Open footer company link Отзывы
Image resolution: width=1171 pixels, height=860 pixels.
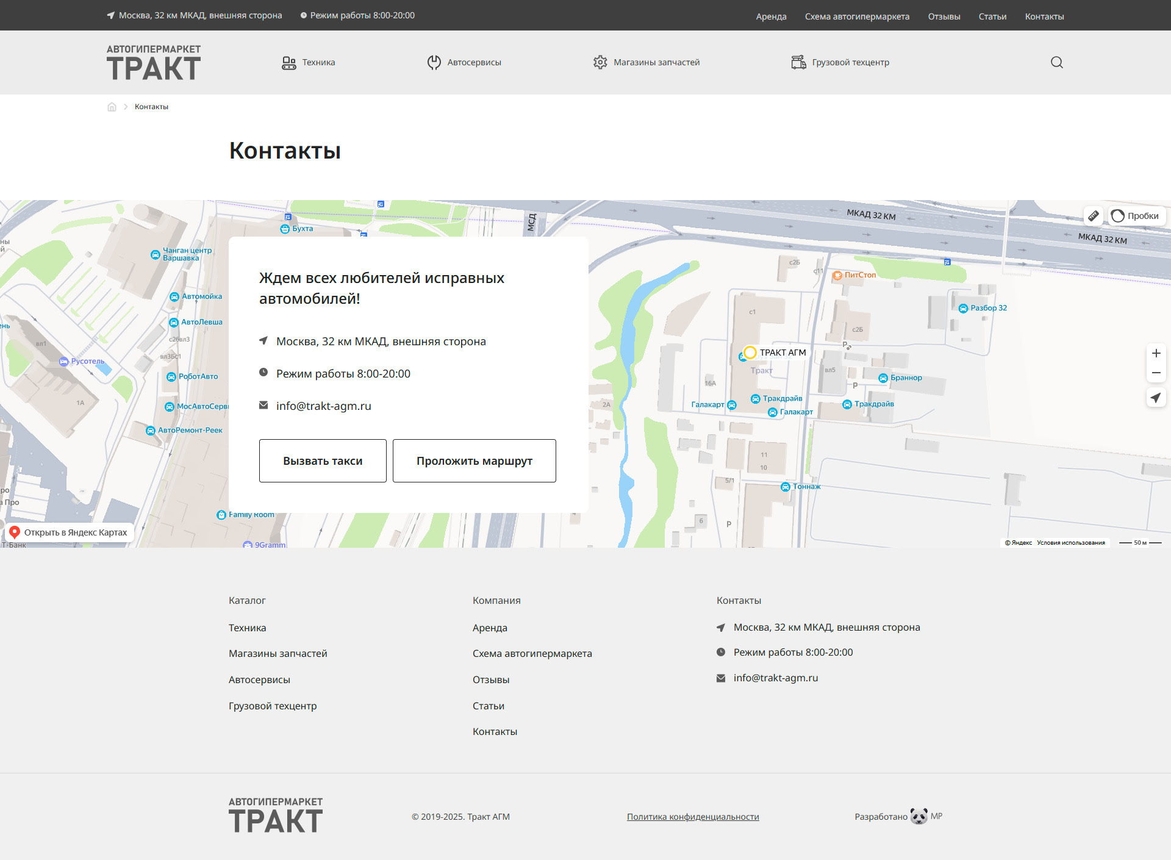pos(491,679)
